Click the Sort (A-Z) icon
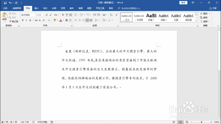The height and width of the screenshot is (124, 221). coord(111,15)
